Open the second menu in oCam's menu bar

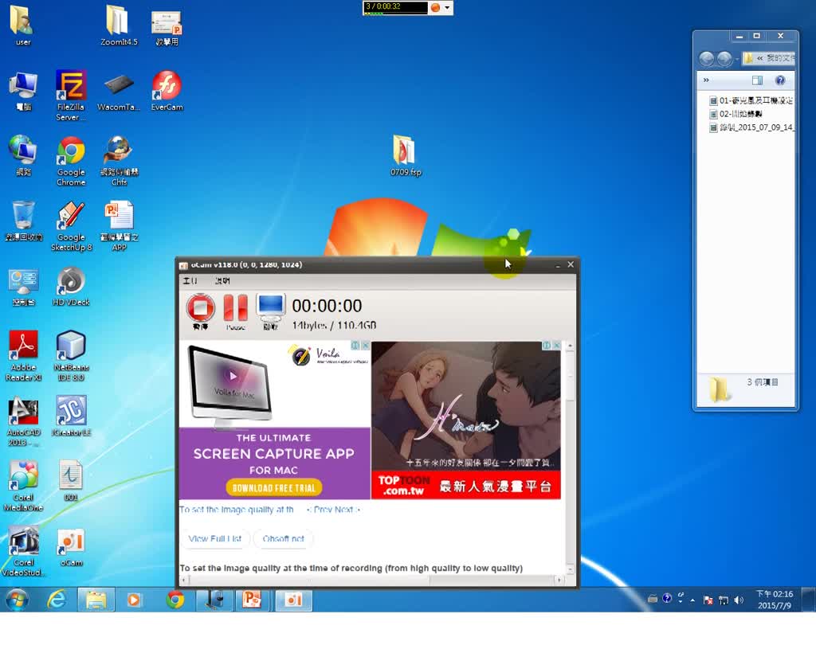(222, 281)
